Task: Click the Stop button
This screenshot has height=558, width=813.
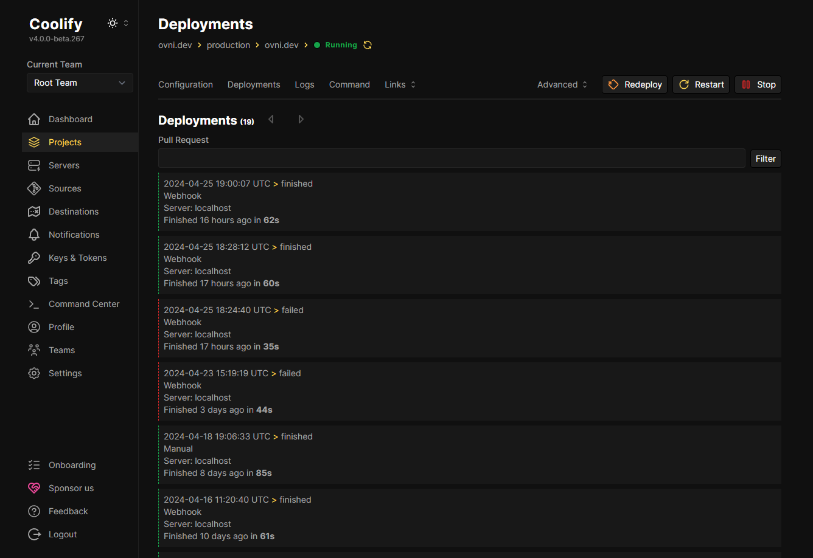Action: click(758, 84)
